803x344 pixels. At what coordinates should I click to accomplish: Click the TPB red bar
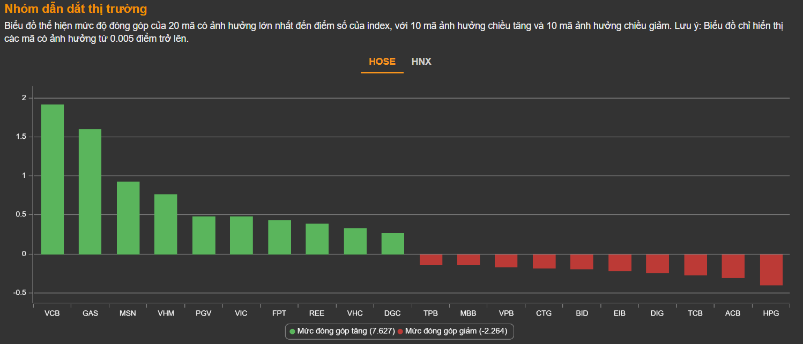tap(431, 259)
